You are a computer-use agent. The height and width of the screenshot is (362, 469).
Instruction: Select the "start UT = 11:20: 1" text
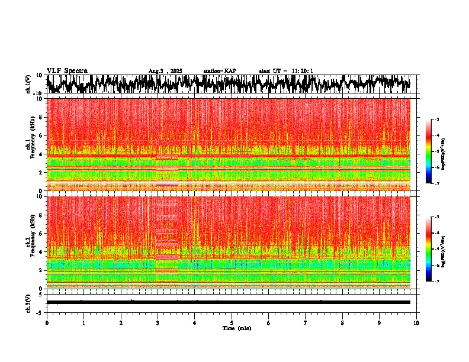tap(286, 71)
